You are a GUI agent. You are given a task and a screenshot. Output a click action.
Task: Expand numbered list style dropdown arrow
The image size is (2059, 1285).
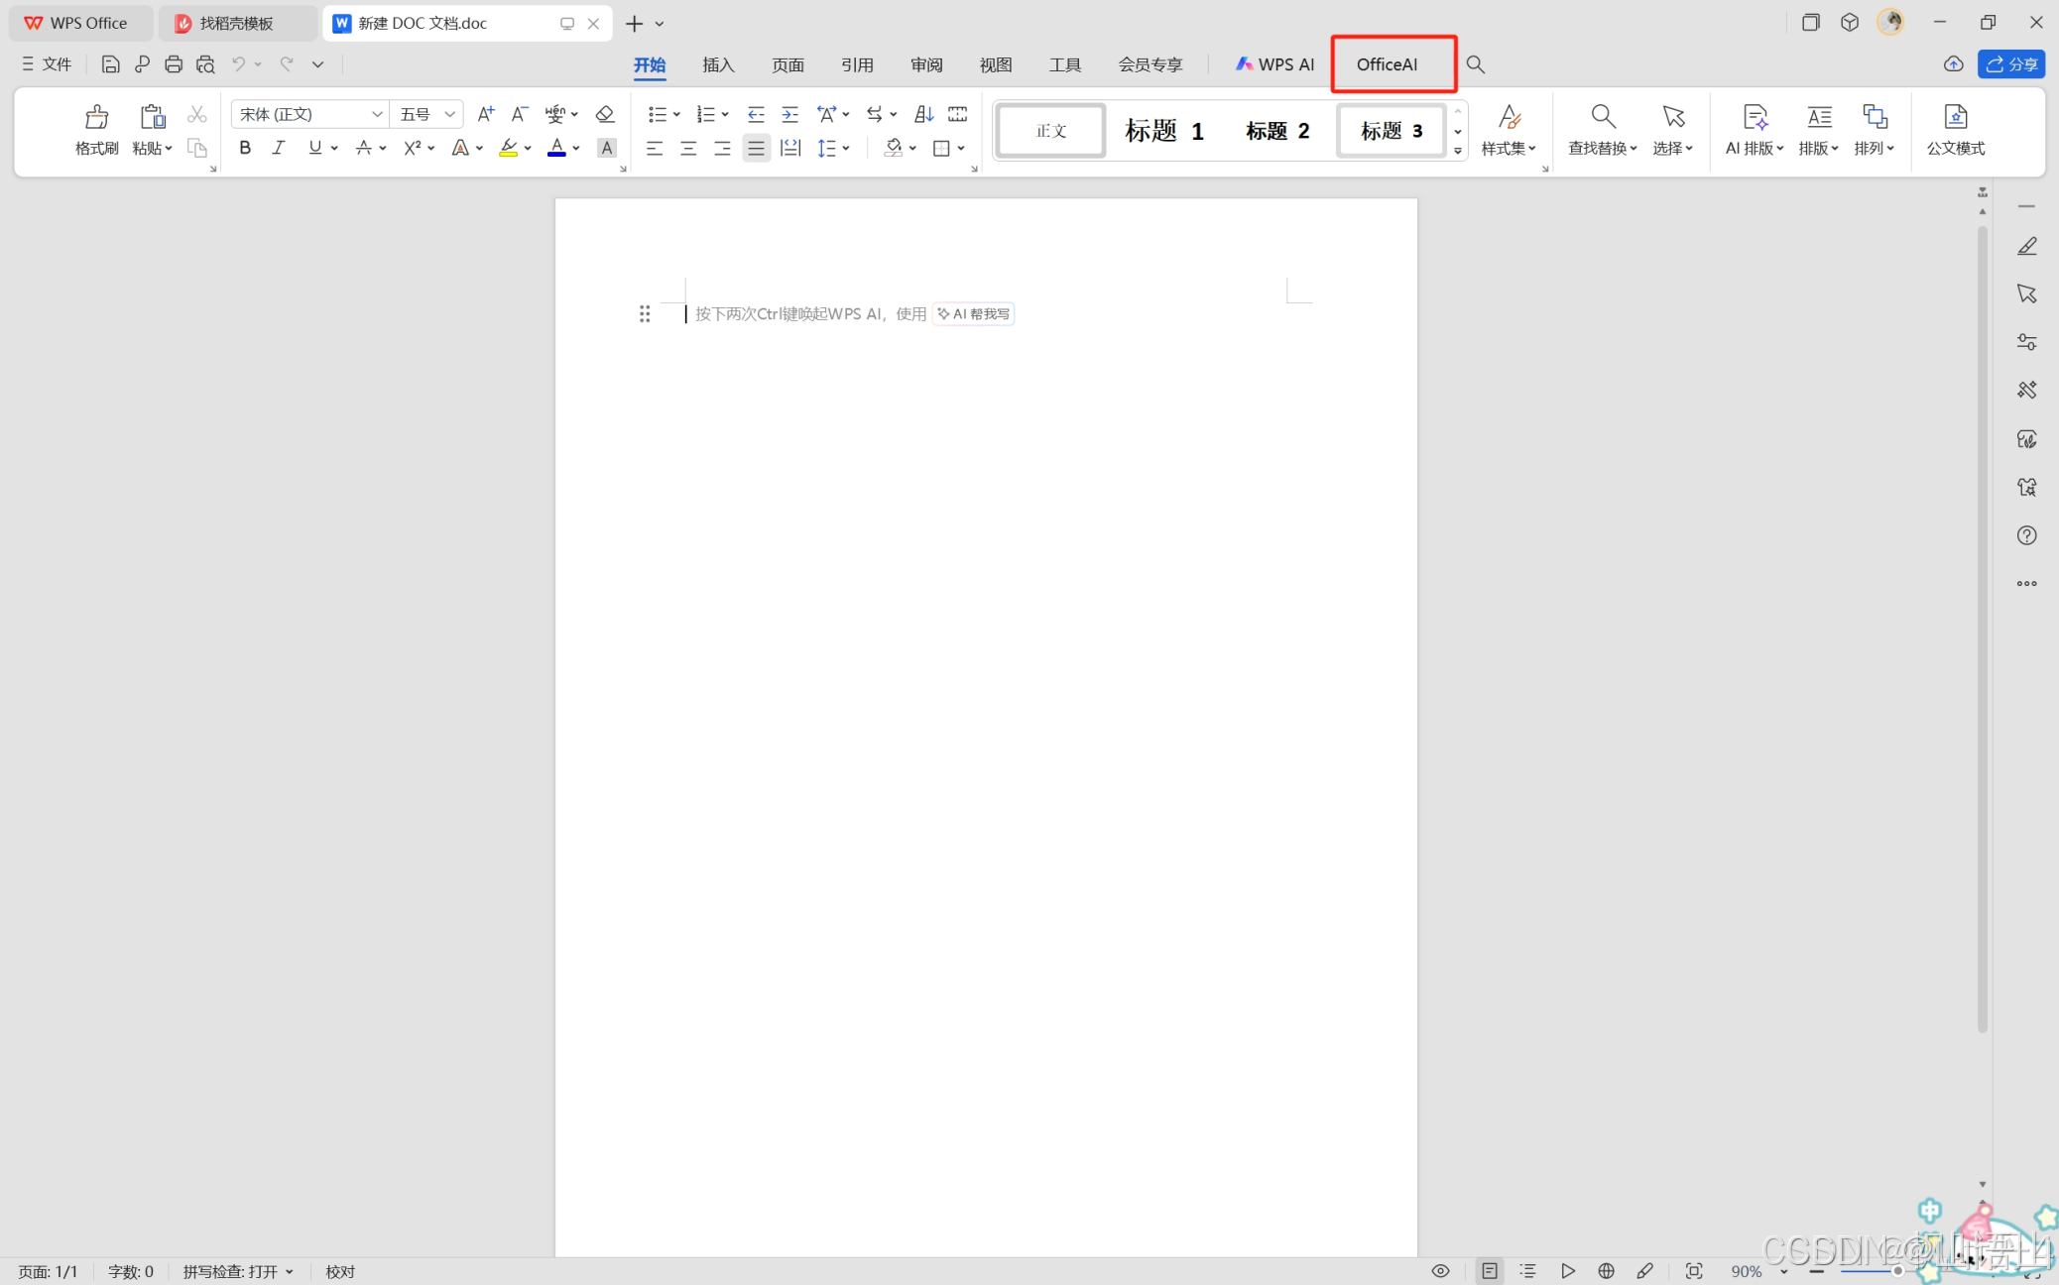(x=725, y=115)
